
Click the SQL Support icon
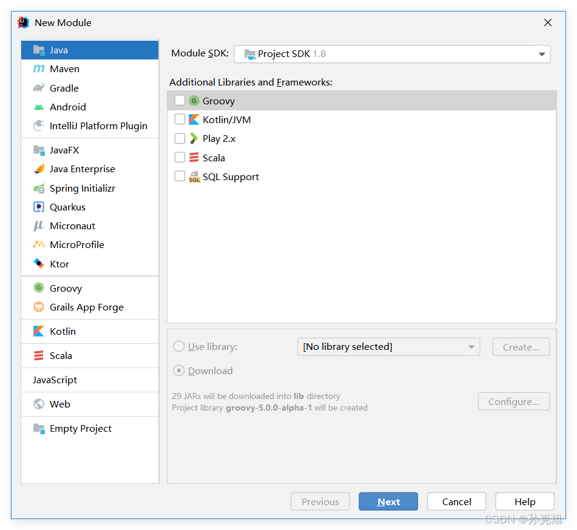[x=194, y=176]
